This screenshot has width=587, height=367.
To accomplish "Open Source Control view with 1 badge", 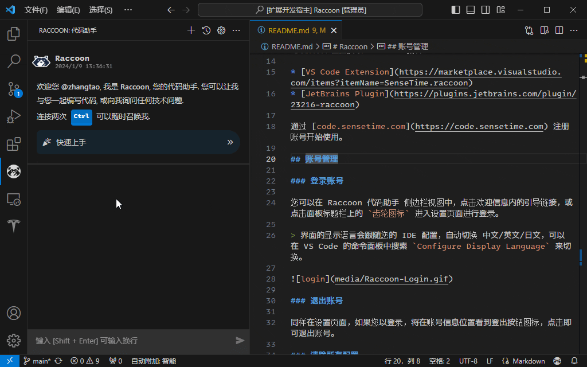I will click(x=14, y=89).
